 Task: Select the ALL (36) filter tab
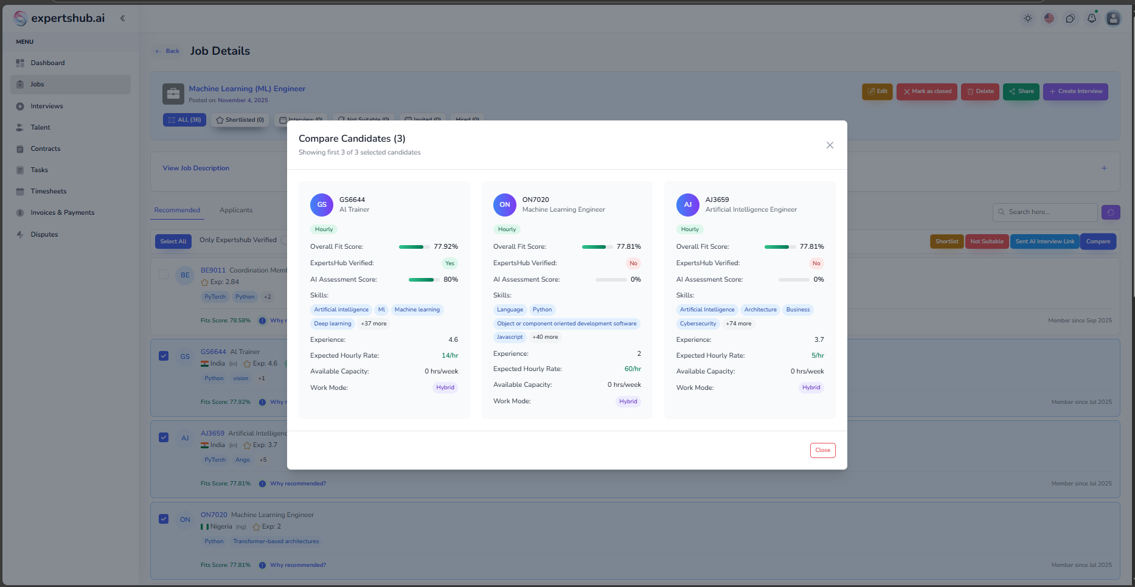coord(184,120)
